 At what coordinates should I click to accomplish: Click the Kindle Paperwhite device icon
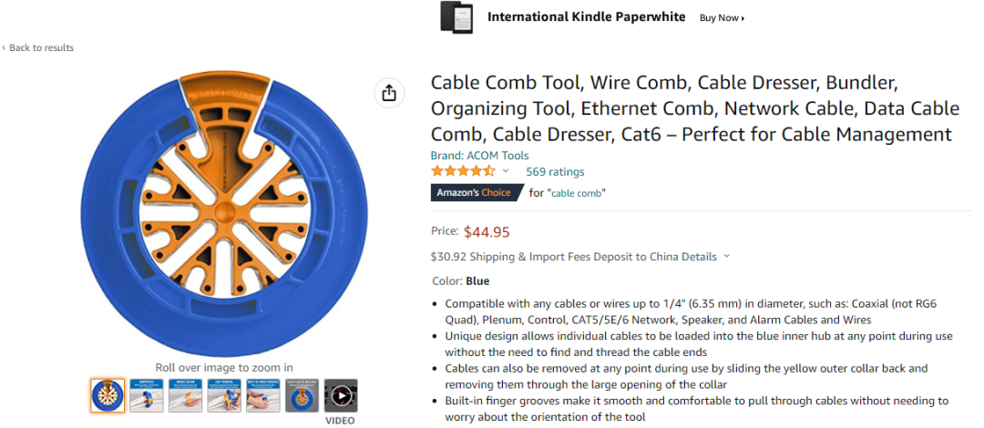coord(456,17)
